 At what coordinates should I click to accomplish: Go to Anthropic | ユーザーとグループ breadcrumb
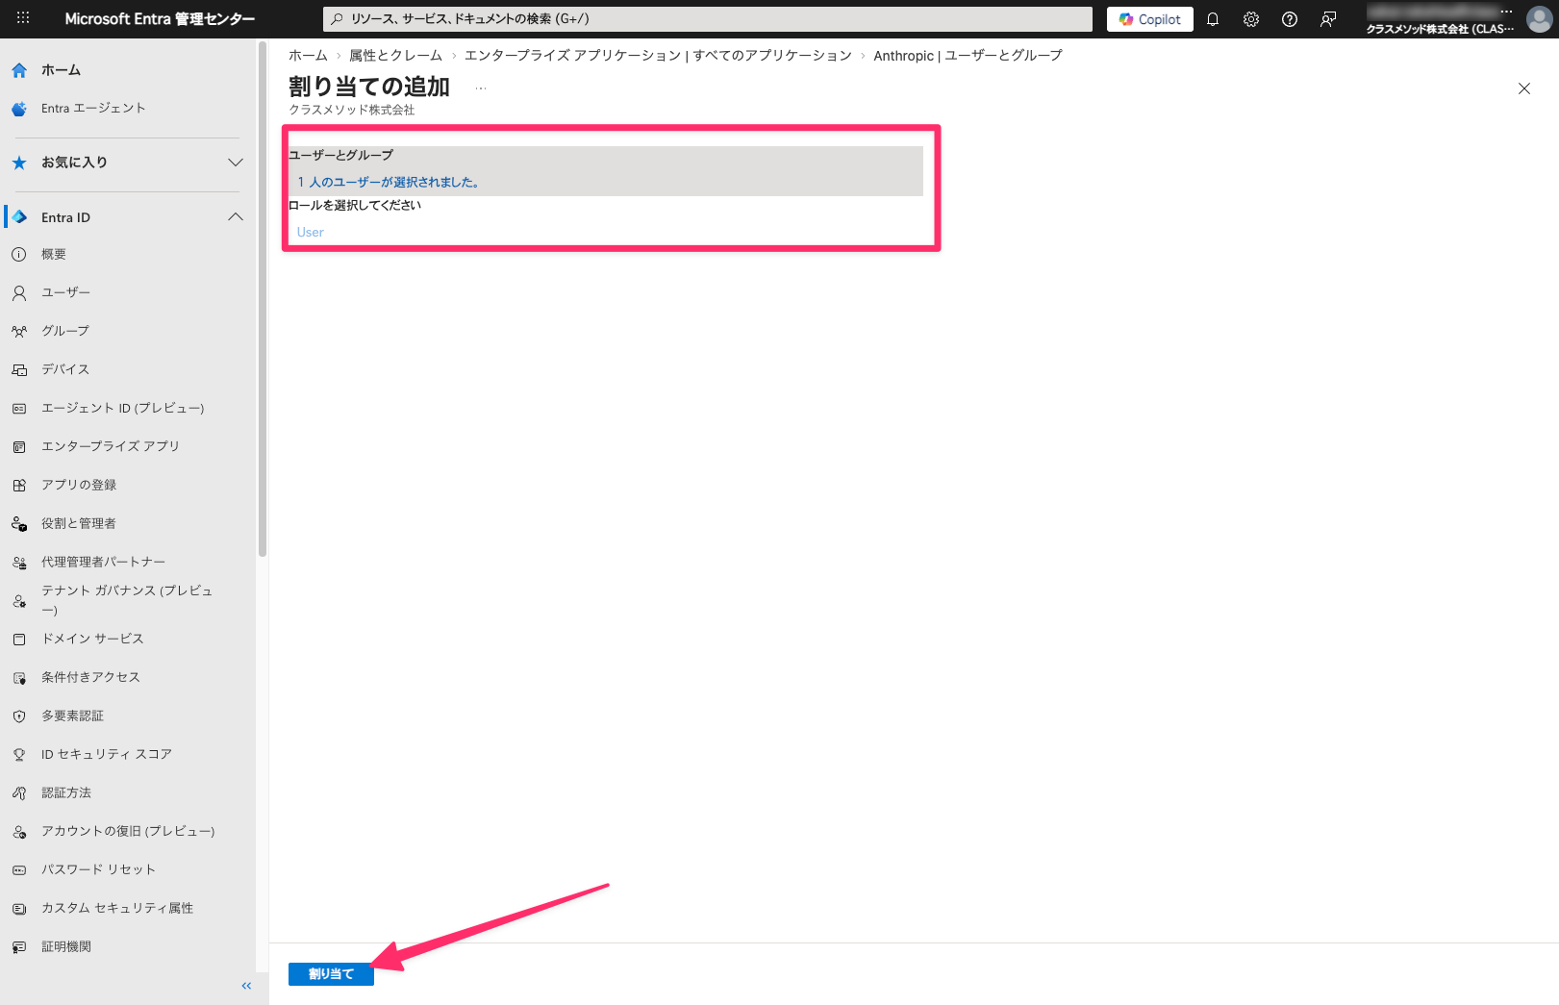(x=968, y=56)
